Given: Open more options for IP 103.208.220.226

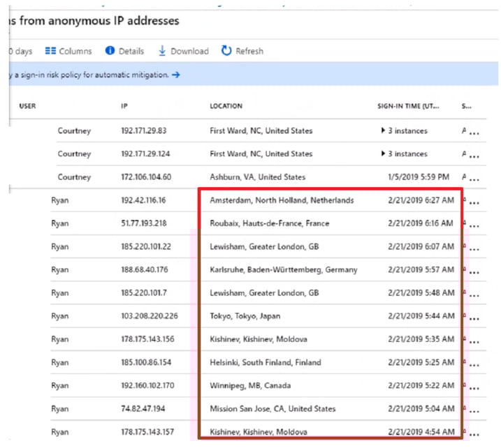Looking at the screenshot, I should [474, 319].
